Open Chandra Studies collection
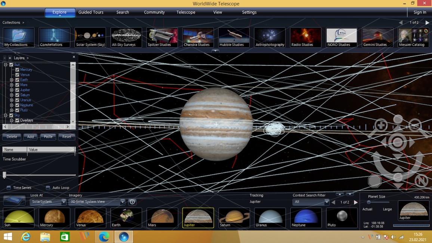The image size is (432, 243). 198,37
